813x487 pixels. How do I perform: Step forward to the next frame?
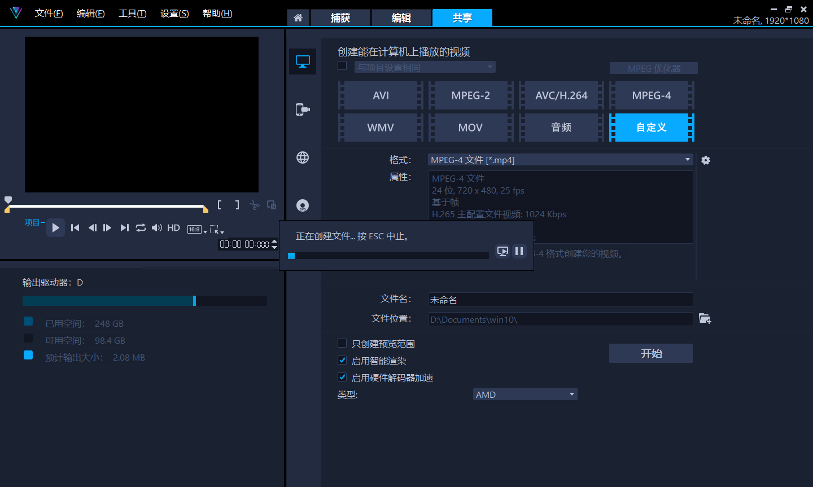107,227
